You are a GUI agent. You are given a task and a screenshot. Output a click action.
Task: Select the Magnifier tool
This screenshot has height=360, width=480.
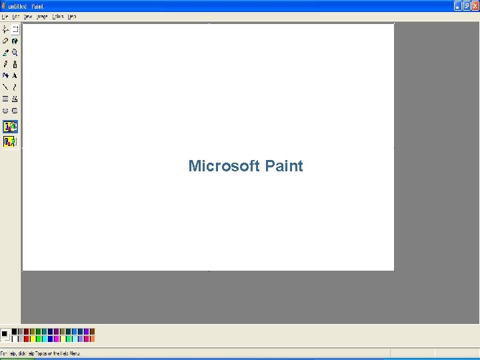pyautogui.click(x=15, y=53)
